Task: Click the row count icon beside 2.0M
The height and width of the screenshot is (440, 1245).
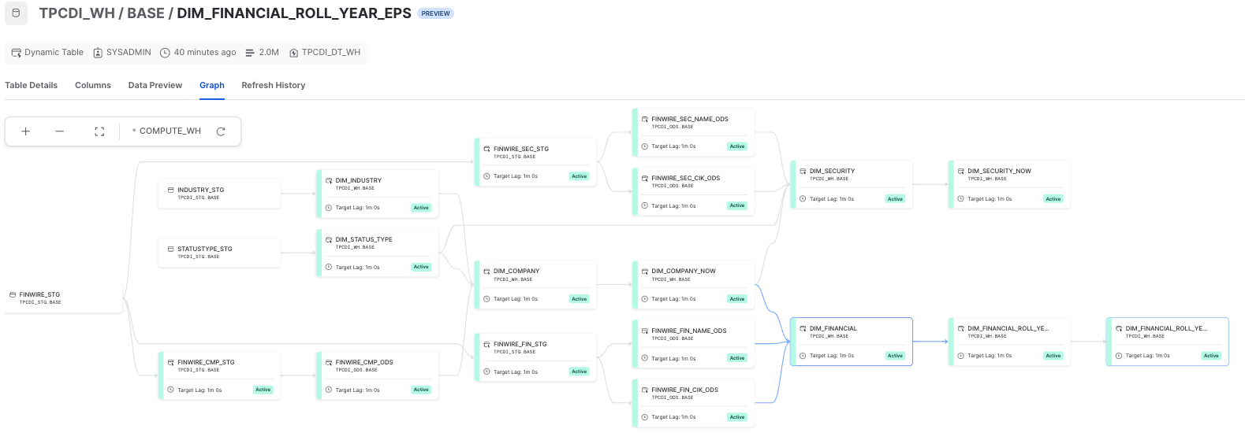Action: (x=250, y=53)
